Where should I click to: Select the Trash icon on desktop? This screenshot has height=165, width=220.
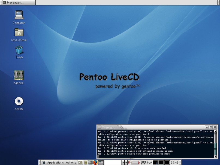pos(19,50)
